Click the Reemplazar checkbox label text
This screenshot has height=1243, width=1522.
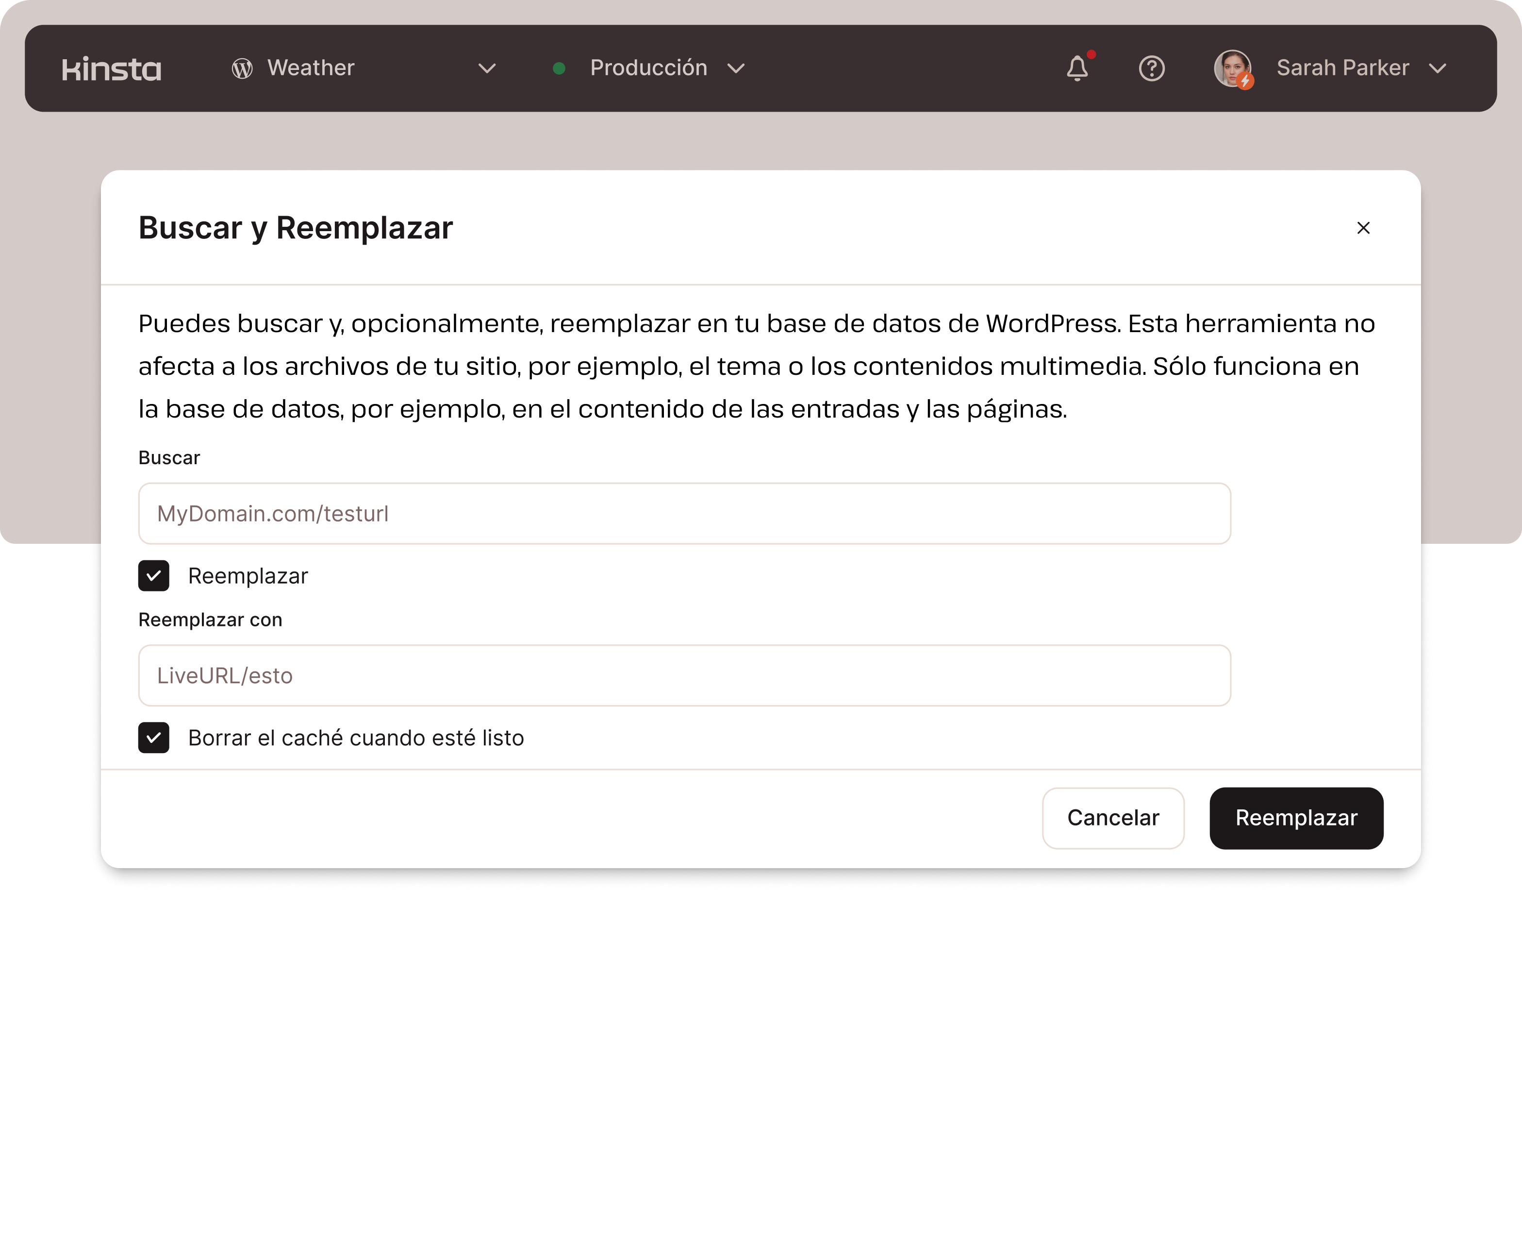click(248, 576)
